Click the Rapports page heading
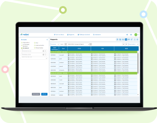 pyautogui.click(x=54, y=40)
